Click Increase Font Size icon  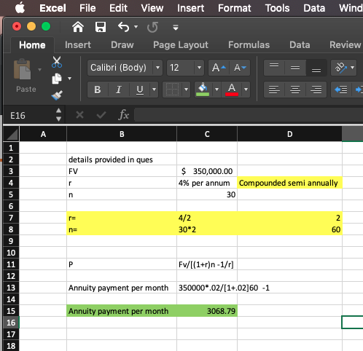pyautogui.click(x=219, y=68)
